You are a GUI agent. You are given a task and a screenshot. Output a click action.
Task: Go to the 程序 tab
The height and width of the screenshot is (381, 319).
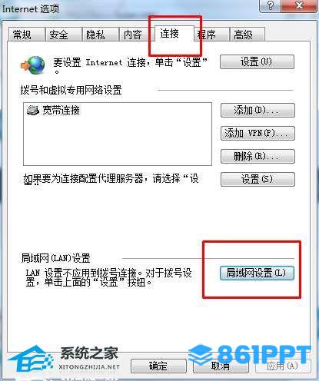(211, 35)
